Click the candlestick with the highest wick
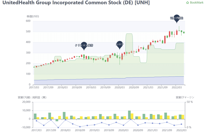The height and width of the screenshot is (139, 207). 179,29
